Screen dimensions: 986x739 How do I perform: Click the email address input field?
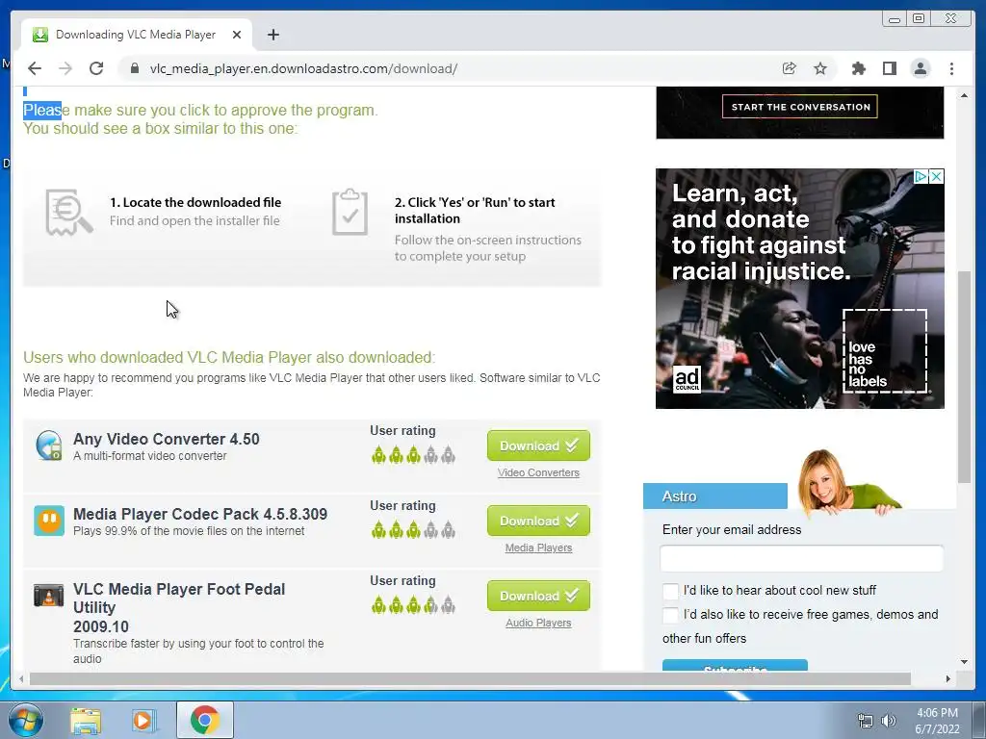[802, 558]
